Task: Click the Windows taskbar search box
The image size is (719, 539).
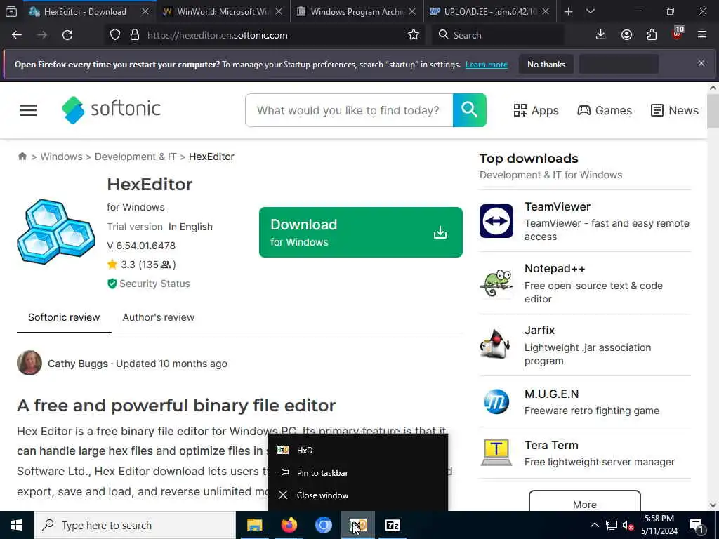Action: click(135, 525)
